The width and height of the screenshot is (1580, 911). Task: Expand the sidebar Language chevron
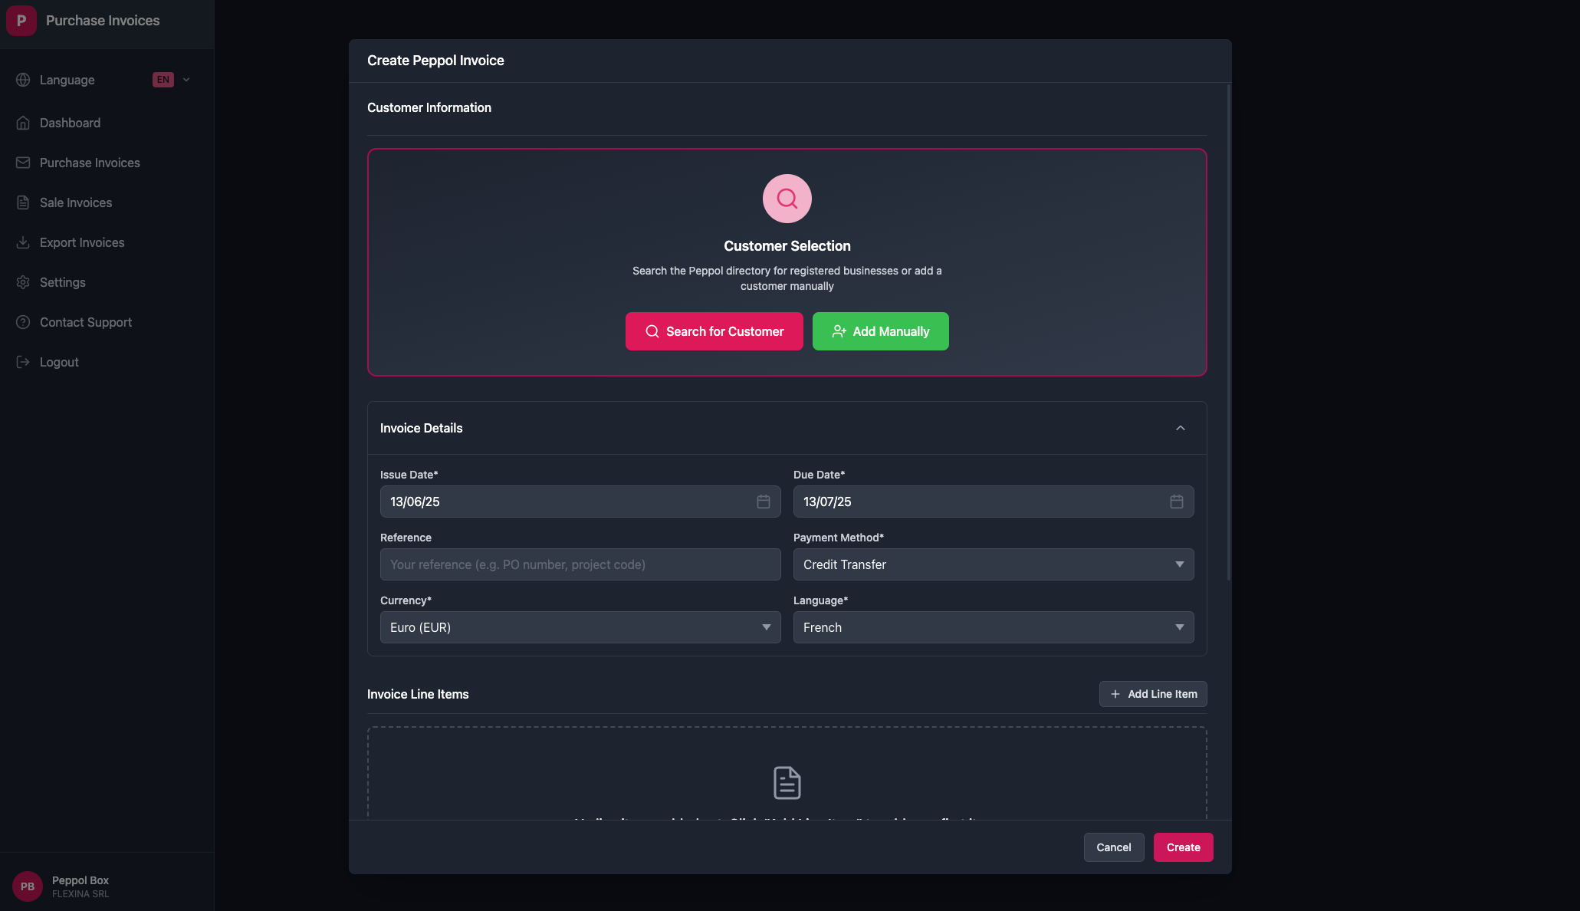point(186,80)
